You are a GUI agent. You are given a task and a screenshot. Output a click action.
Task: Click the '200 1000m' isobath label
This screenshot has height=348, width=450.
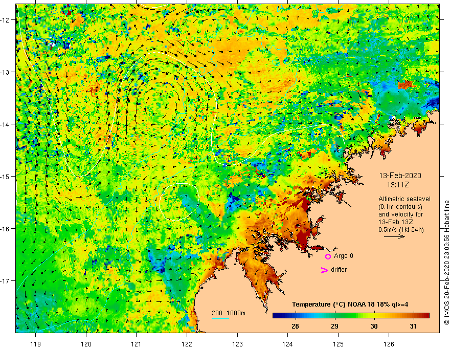(x=229, y=313)
